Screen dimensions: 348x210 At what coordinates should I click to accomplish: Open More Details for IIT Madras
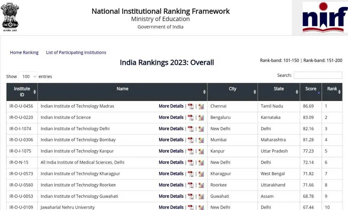point(171,106)
